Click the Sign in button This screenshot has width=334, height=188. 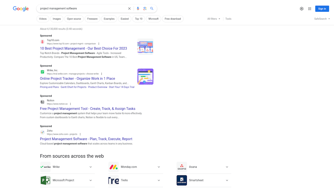(322, 9)
